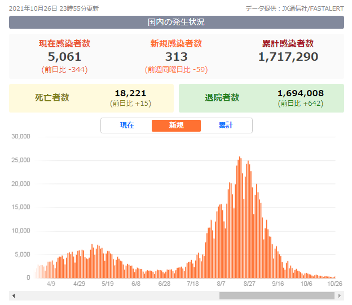Click the 6/8 x-axis date label
The width and height of the screenshot is (352, 305).
coord(136,284)
